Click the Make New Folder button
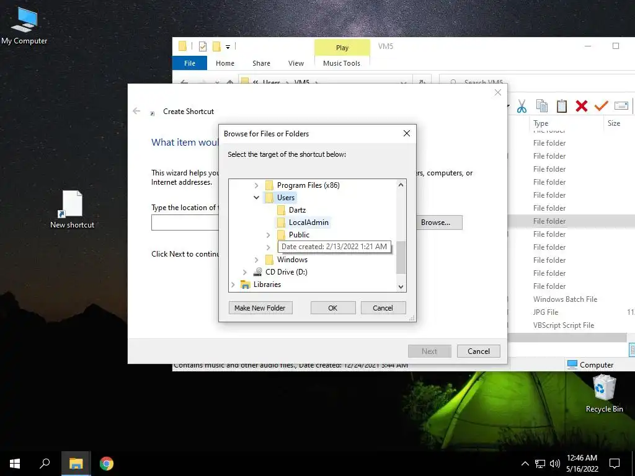The image size is (635, 476). [260, 308]
